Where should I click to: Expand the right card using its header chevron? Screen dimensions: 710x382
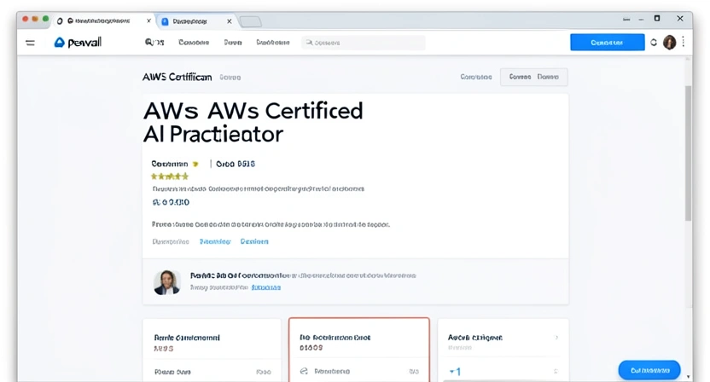point(556,338)
